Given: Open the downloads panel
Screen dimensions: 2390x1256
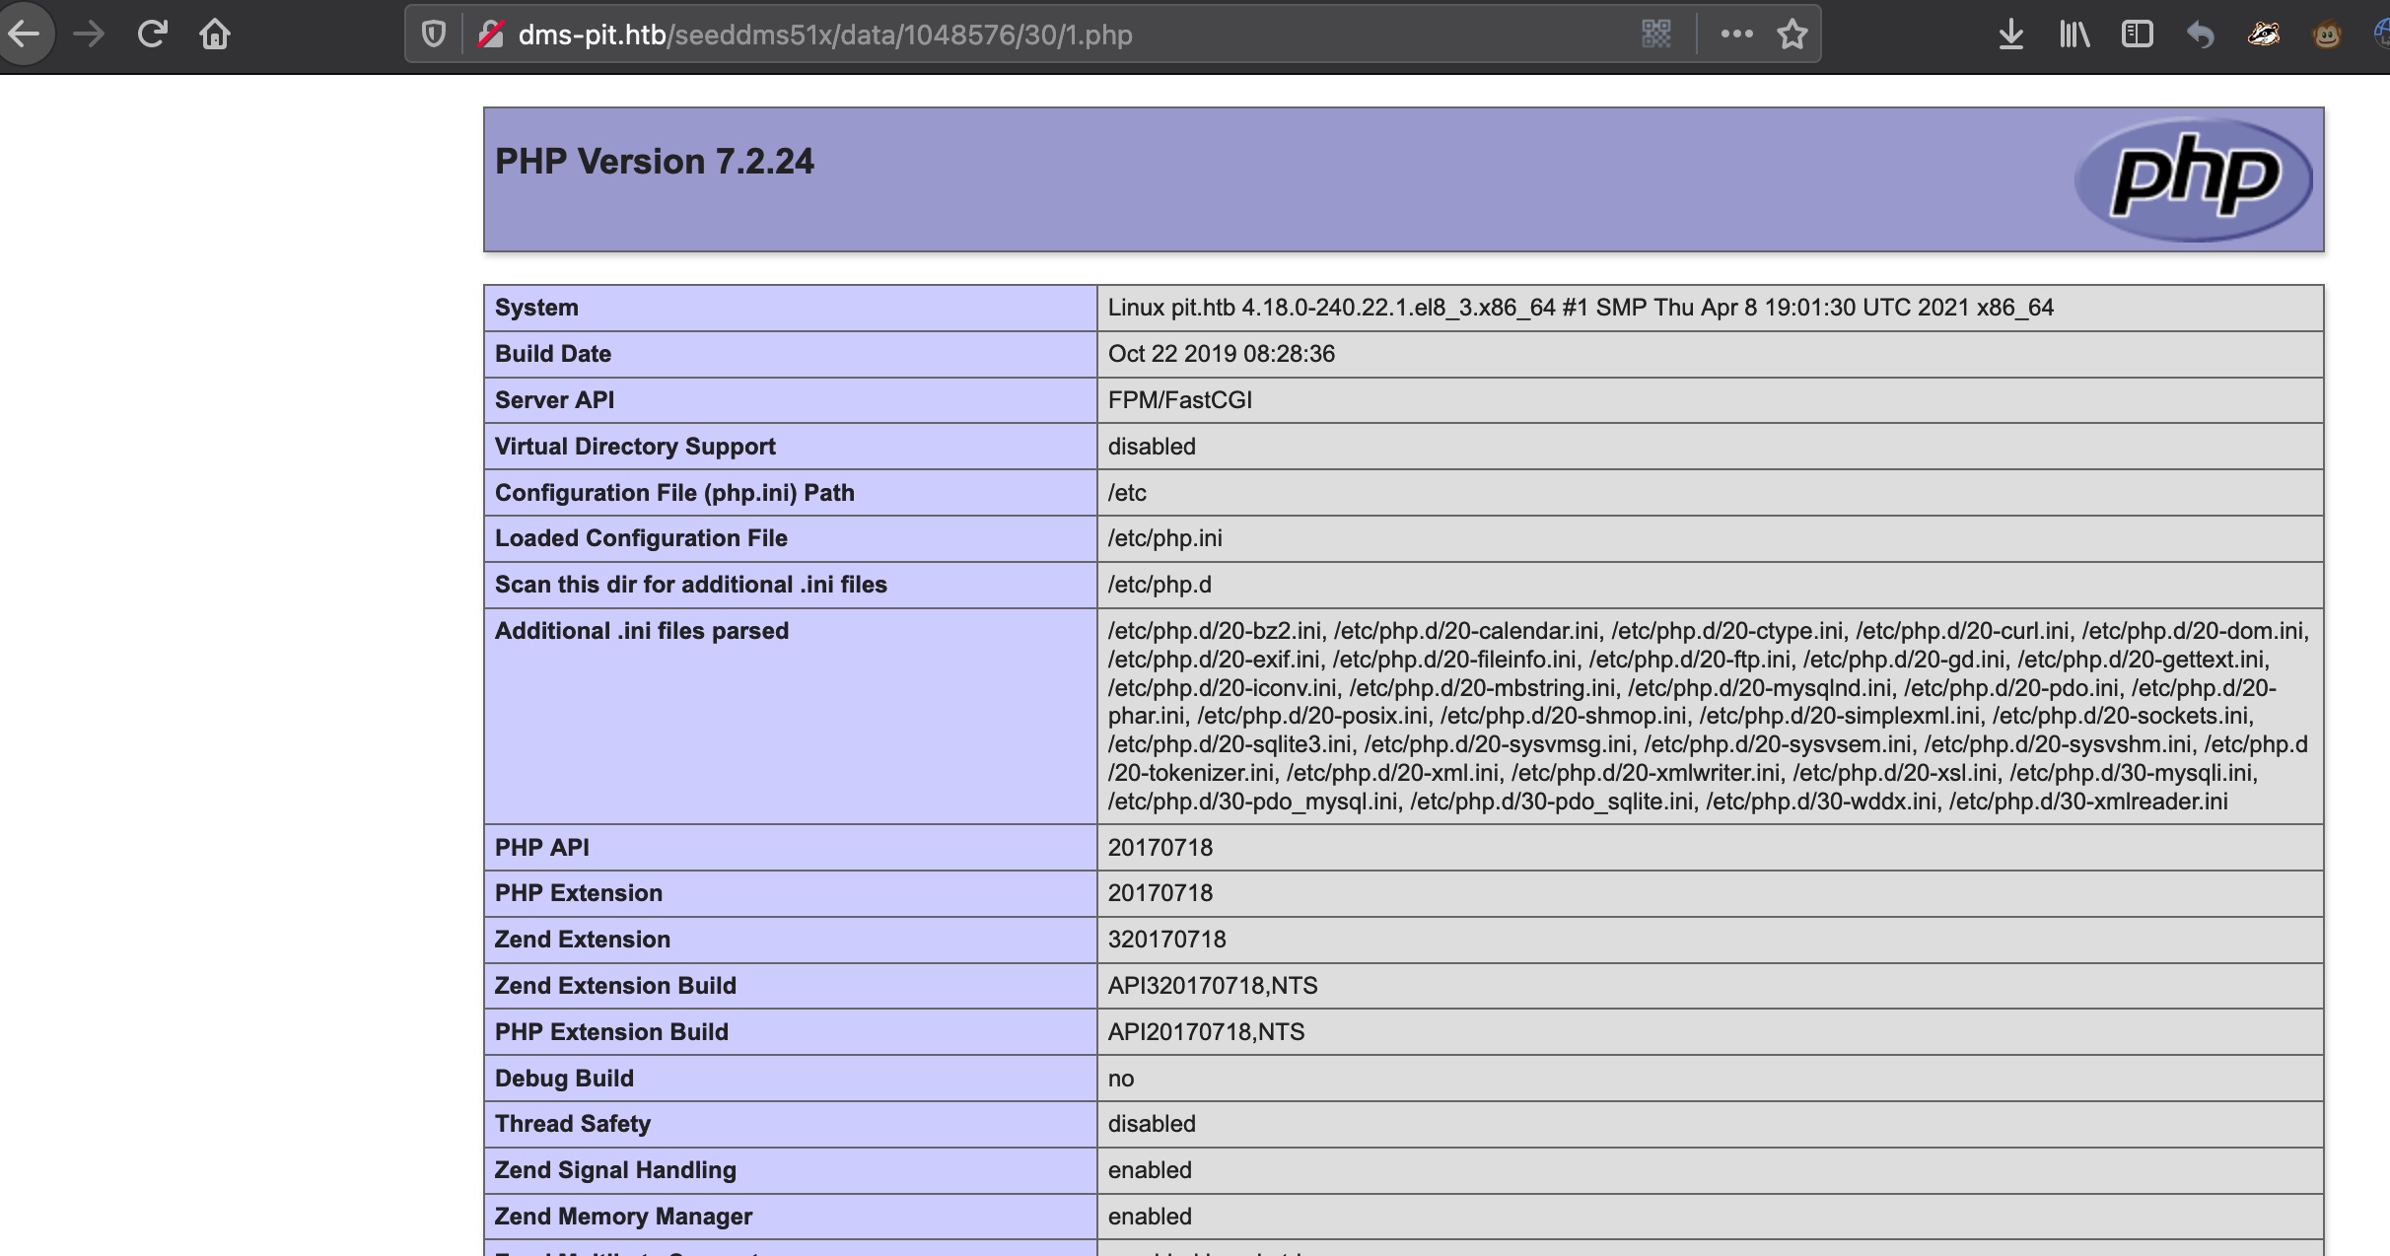Looking at the screenshot, I should pyautogui.click(x=2011, y=35).
